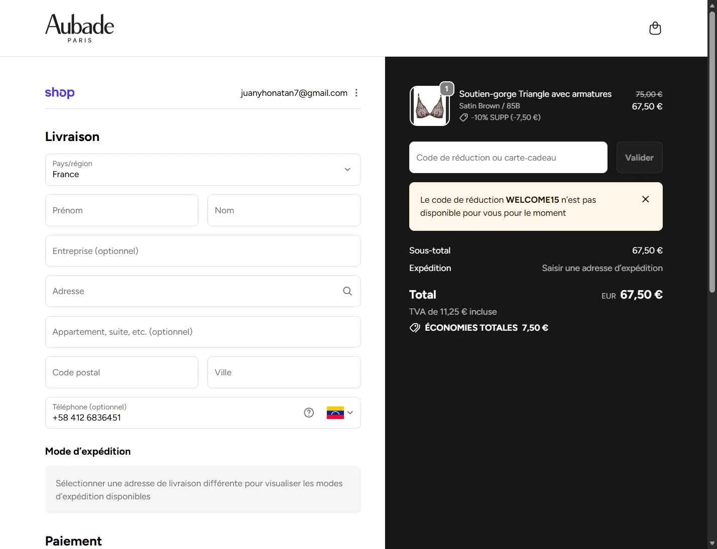This screenshot has height=549, width=717.
Task: Click the phone help question mark icon
Action: pyautogui.click(x=309, y=413)
